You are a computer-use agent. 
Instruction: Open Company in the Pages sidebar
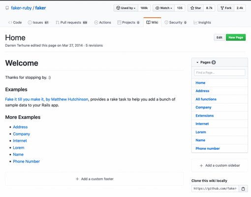pyautogui.click(x=203, y=107)
